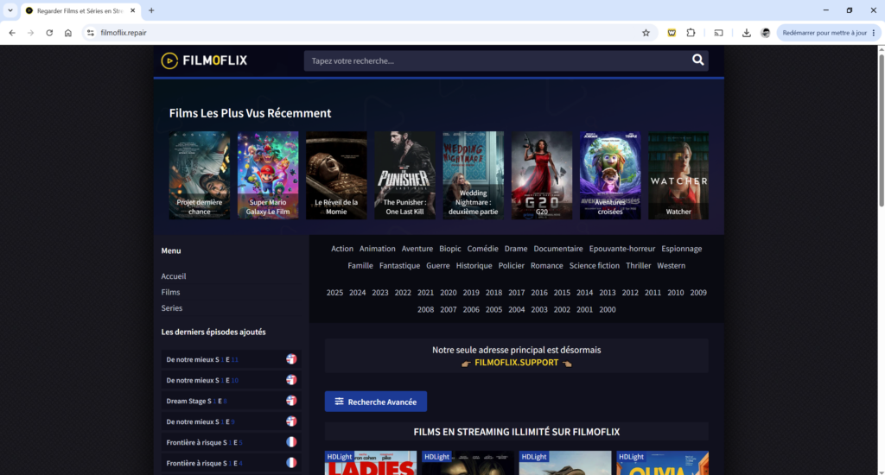Click the flag icon for De notre mieux E 11
This screenshot has width=885, height=475.
[291, 359]
